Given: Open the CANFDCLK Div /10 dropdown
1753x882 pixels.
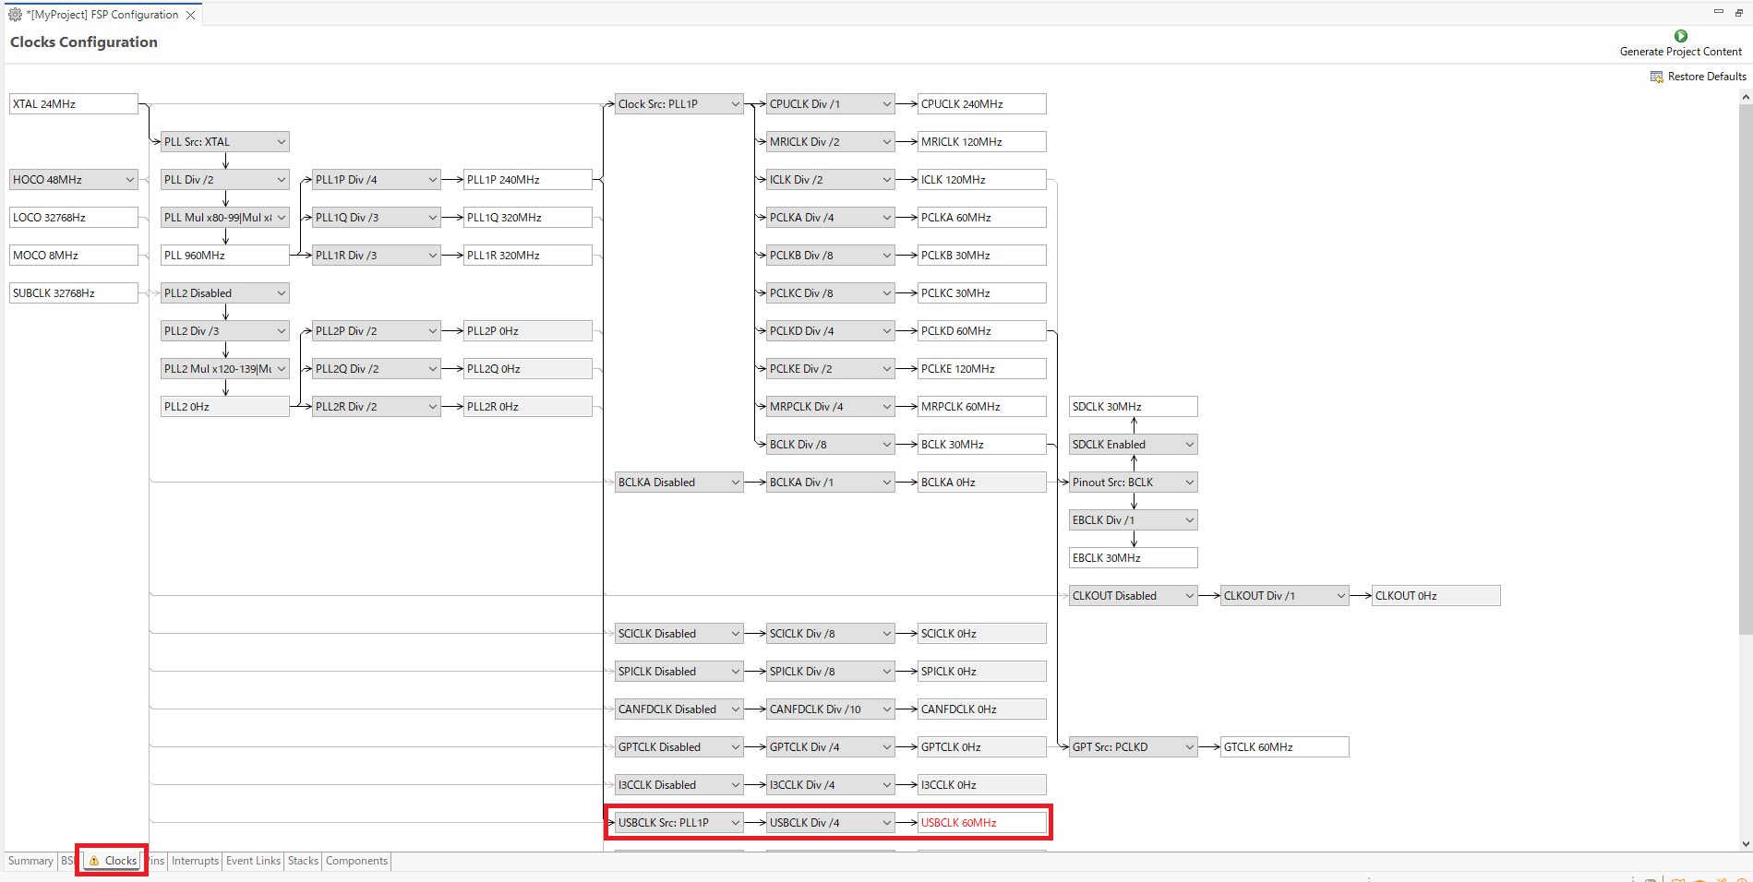Looking at the screenshot, I should (831, 709).
